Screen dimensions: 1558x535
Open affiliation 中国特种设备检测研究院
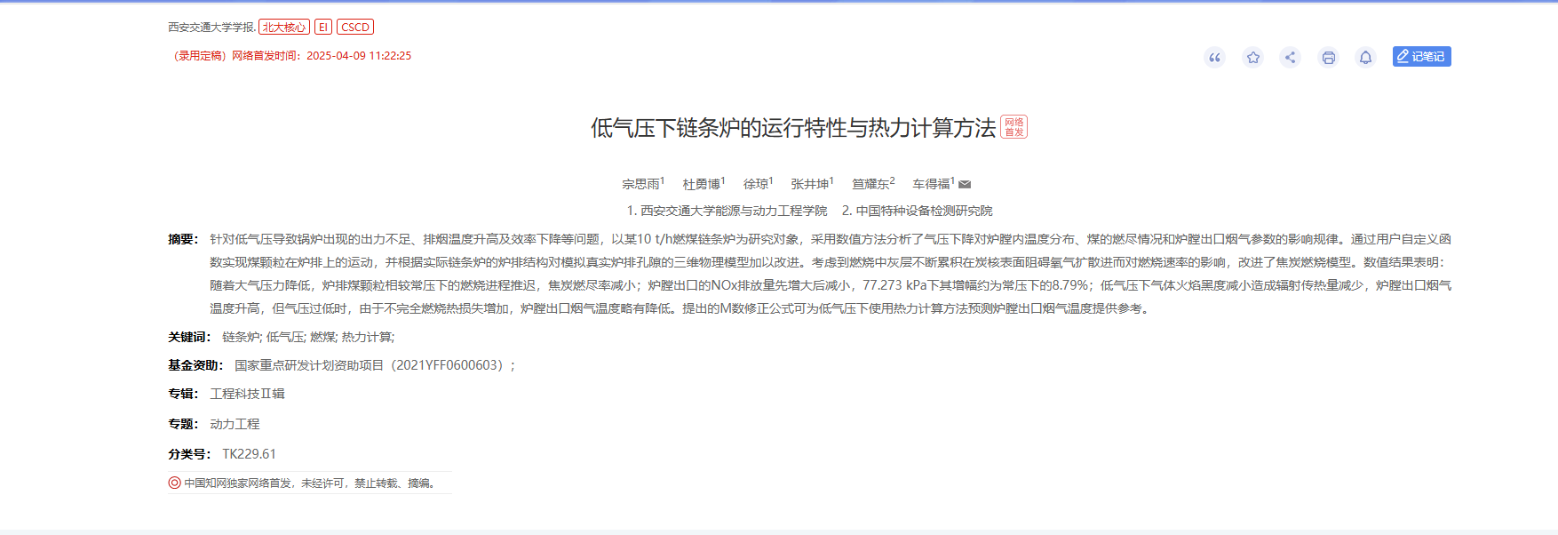pyautogui.click(x=924, y=211)
